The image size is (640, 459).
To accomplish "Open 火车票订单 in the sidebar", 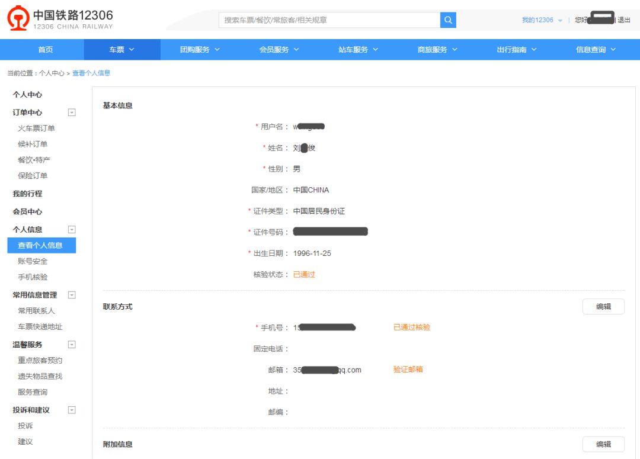I will tap(36, 128).
